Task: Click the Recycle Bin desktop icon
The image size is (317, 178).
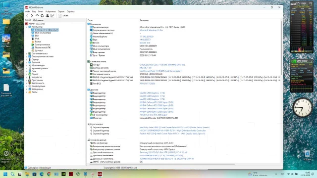Action: [307, 155]
